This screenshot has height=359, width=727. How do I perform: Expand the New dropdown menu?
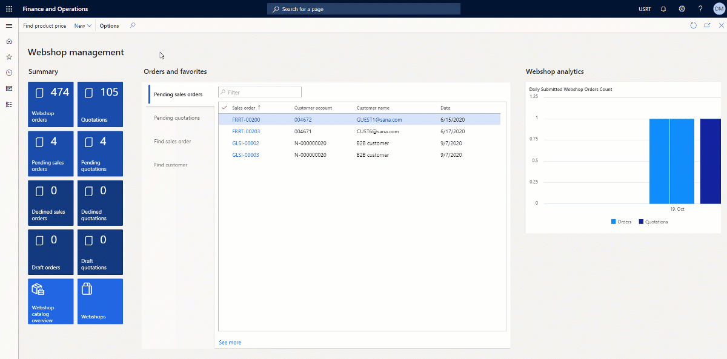82,26
